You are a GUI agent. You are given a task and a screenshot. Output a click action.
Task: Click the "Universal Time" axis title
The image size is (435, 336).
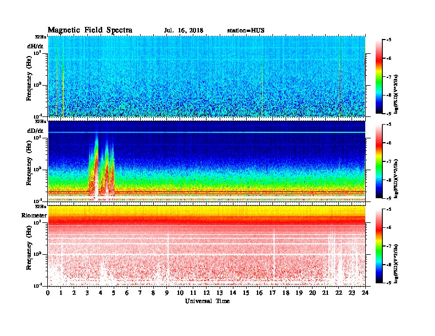[x=207, y=301]
